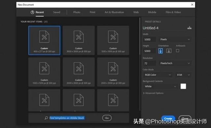Open the Web presets tab
The width and height of the screenshot is (211, 128).
coord(136,12)
